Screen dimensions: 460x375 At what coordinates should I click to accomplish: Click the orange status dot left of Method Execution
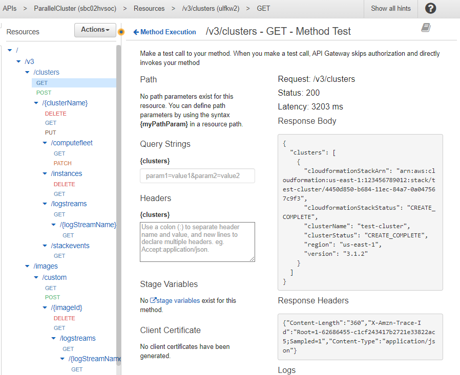coord(121,32)
